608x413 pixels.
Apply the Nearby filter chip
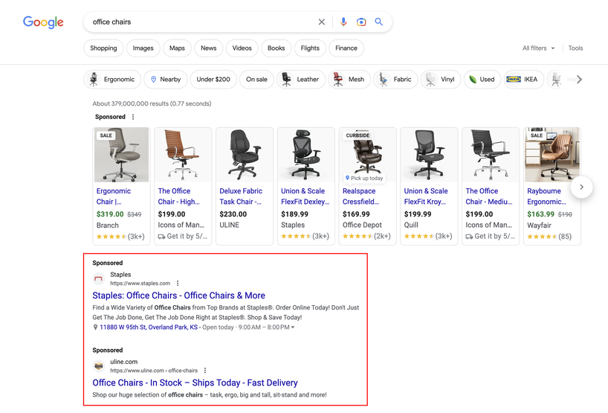pyautogui.click(x=166, y=79)
